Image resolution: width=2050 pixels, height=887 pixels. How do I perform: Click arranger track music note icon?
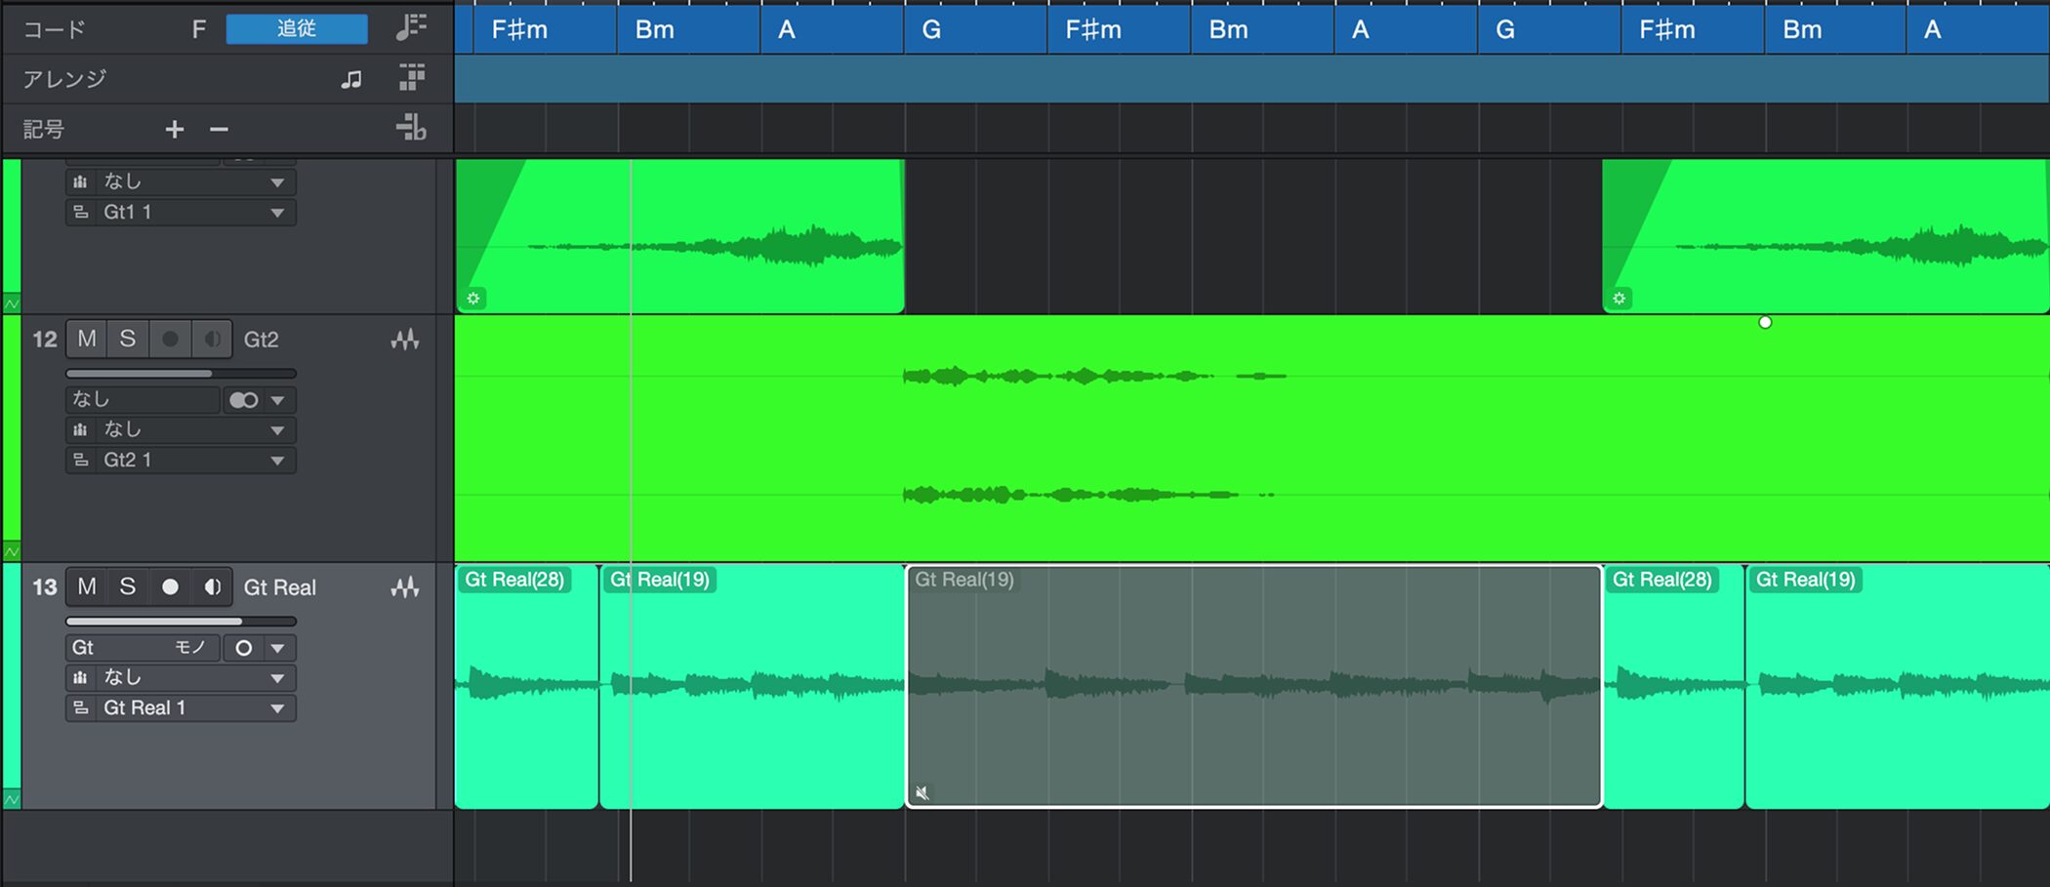(351, 79)
